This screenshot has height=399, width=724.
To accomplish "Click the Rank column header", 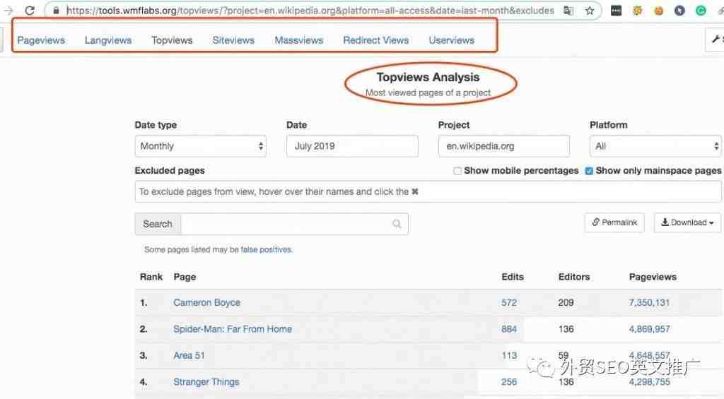I will point(151,277).
